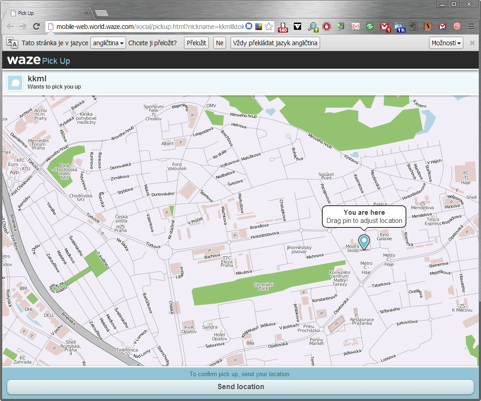Image resolution: width=481 pixels, height=401 pixels.
Task: Close the translation bar
Action: coord(472,43)
